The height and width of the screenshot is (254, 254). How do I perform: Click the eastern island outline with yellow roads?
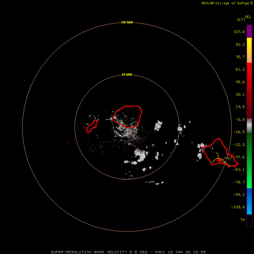[x=220, y=153]
